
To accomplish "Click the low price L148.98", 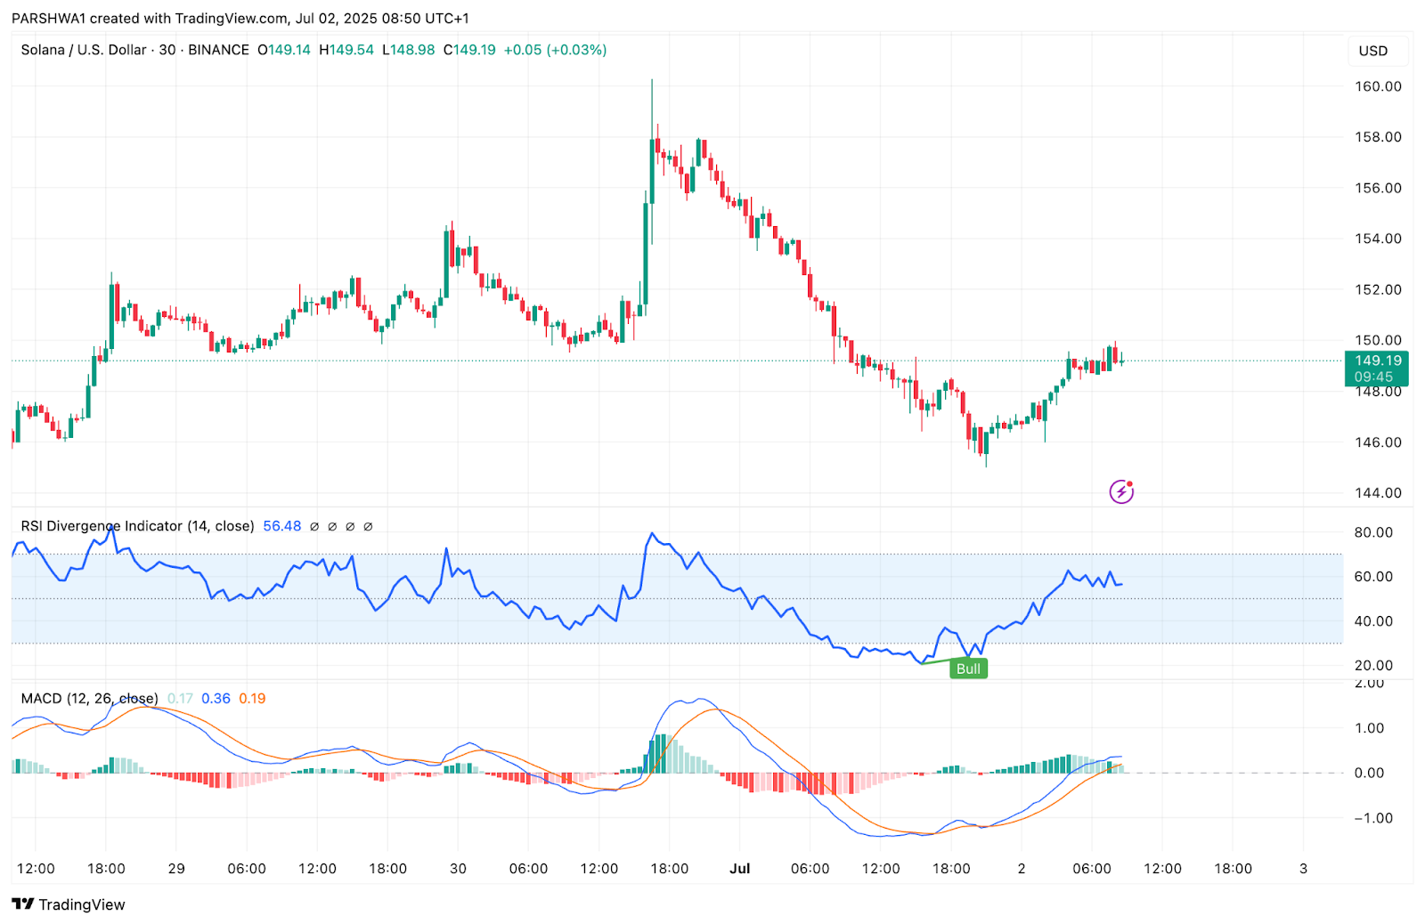I will pos(409,50).
